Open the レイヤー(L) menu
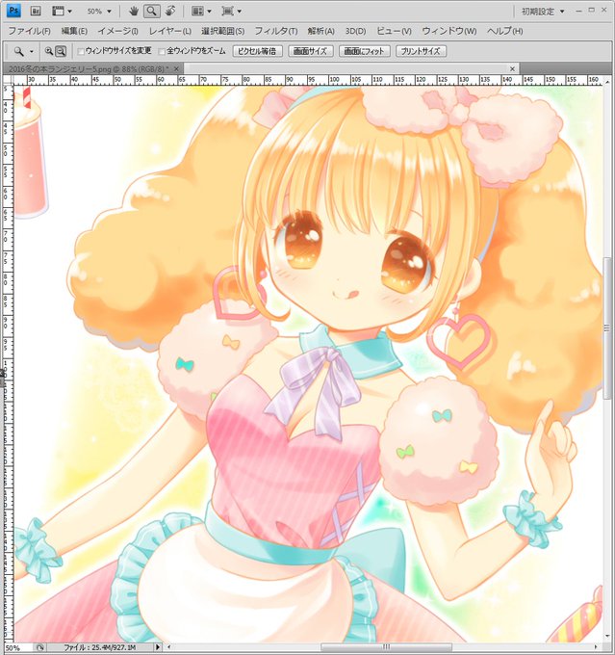This screenshot has height=655, width=615. pyautogui.click(x=170, y=32)
